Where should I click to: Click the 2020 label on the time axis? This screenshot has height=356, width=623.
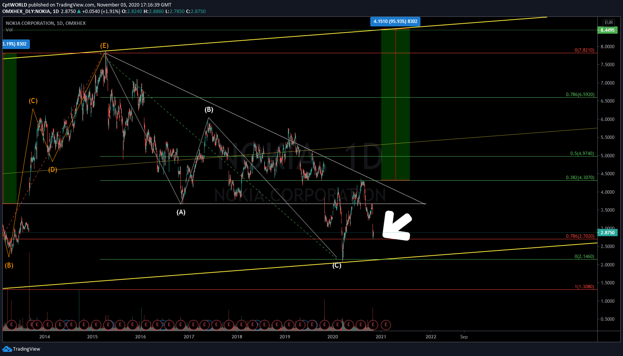coord(333,337)
